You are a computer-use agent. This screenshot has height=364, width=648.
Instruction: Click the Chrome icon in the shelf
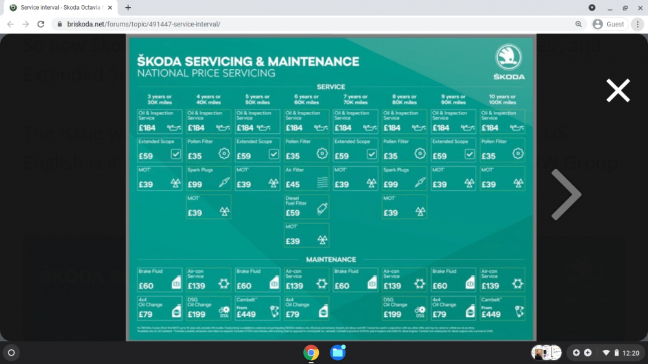(x=311, y=353)
